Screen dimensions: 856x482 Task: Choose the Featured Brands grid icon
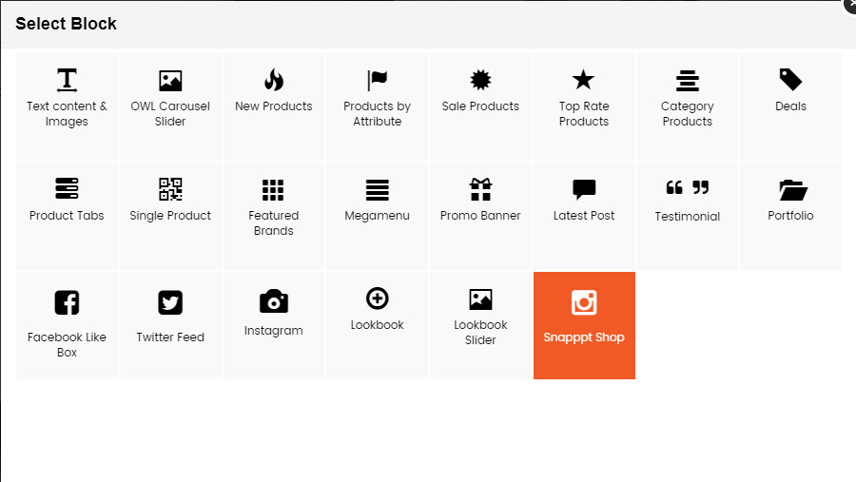273,190
